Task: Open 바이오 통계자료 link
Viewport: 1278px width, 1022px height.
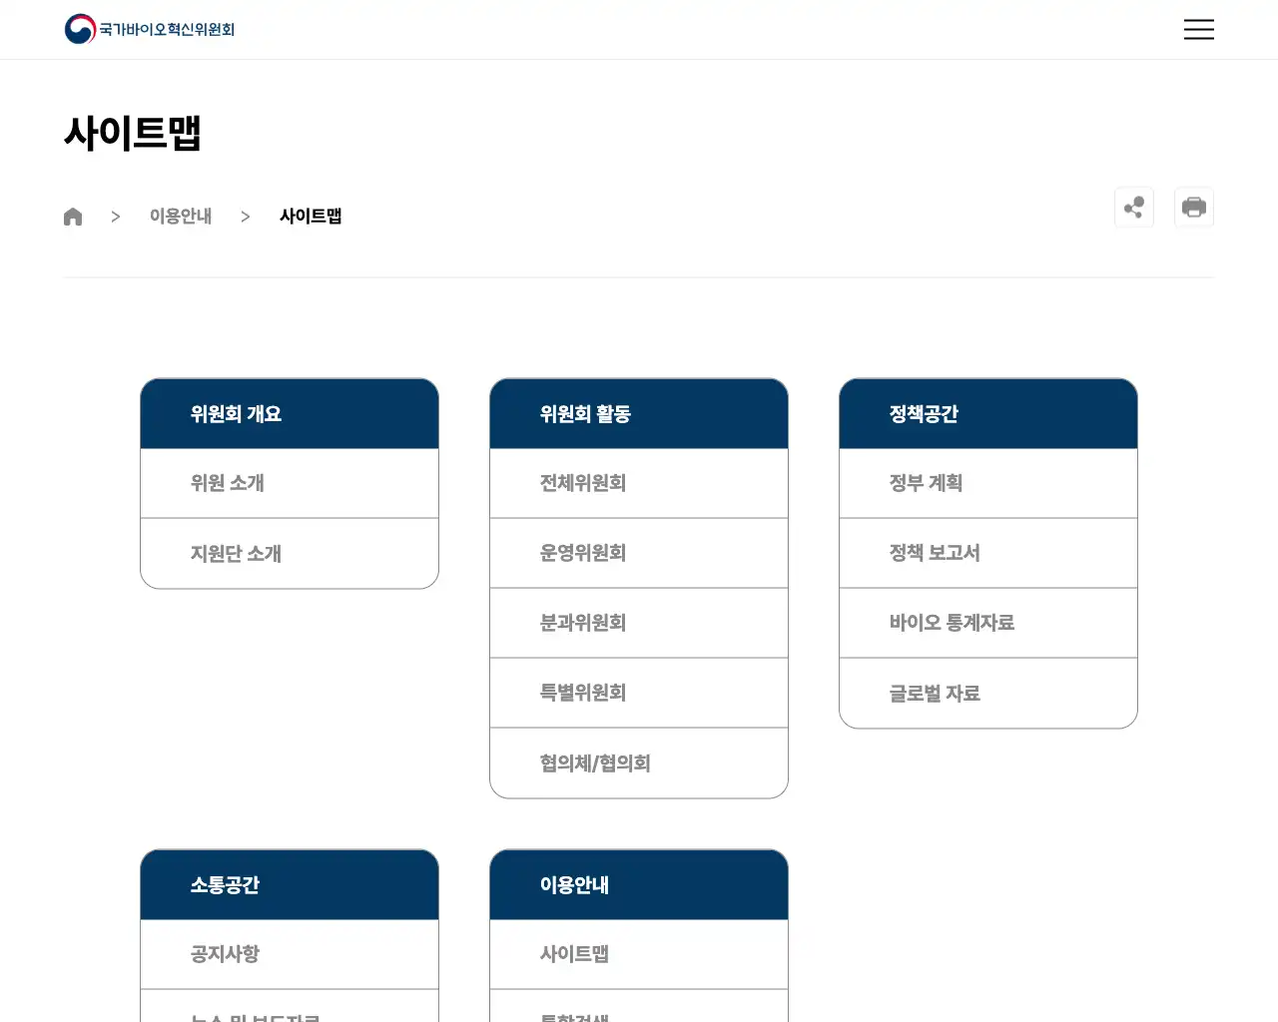Action: tap(988, 623)
